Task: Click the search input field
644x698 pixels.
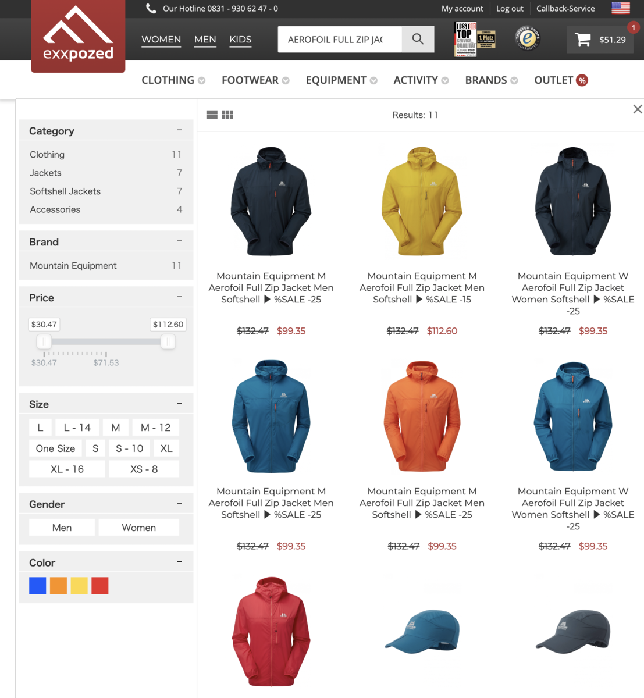Action: click(340, 40)
